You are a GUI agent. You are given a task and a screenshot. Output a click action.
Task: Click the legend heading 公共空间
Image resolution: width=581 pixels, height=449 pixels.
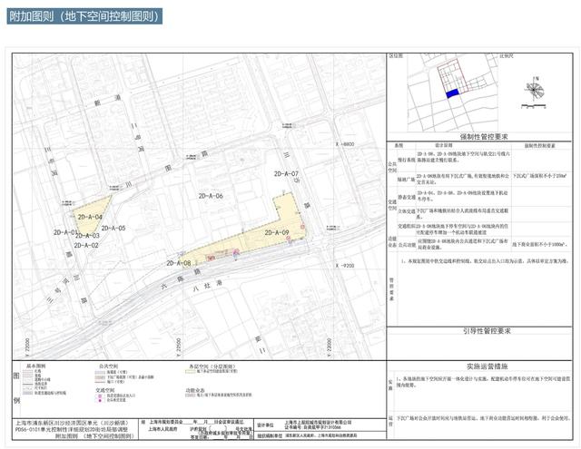click(x=109, y=366)
